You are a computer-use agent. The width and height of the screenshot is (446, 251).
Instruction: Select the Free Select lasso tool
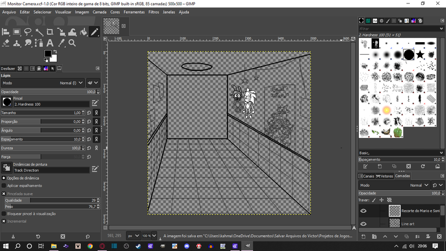pyautogui.click(x=28, y=32)
